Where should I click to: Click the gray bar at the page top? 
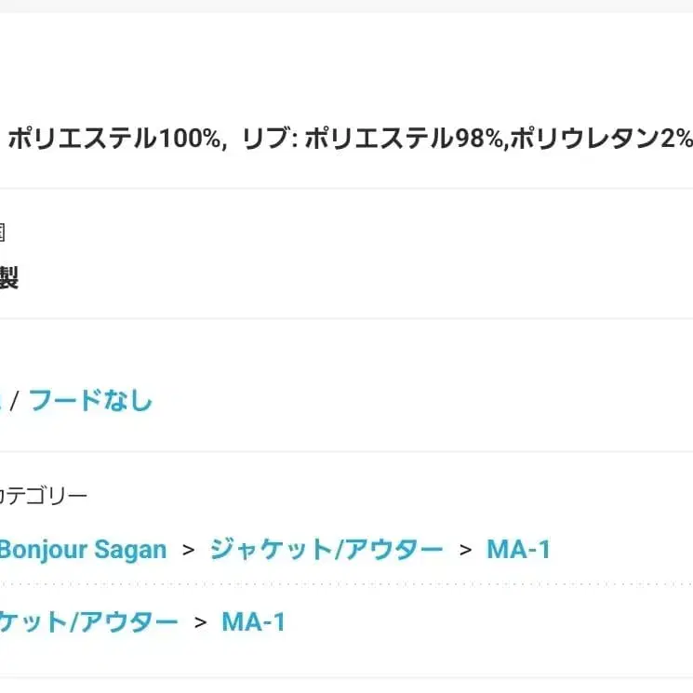[x=346, y=6]
